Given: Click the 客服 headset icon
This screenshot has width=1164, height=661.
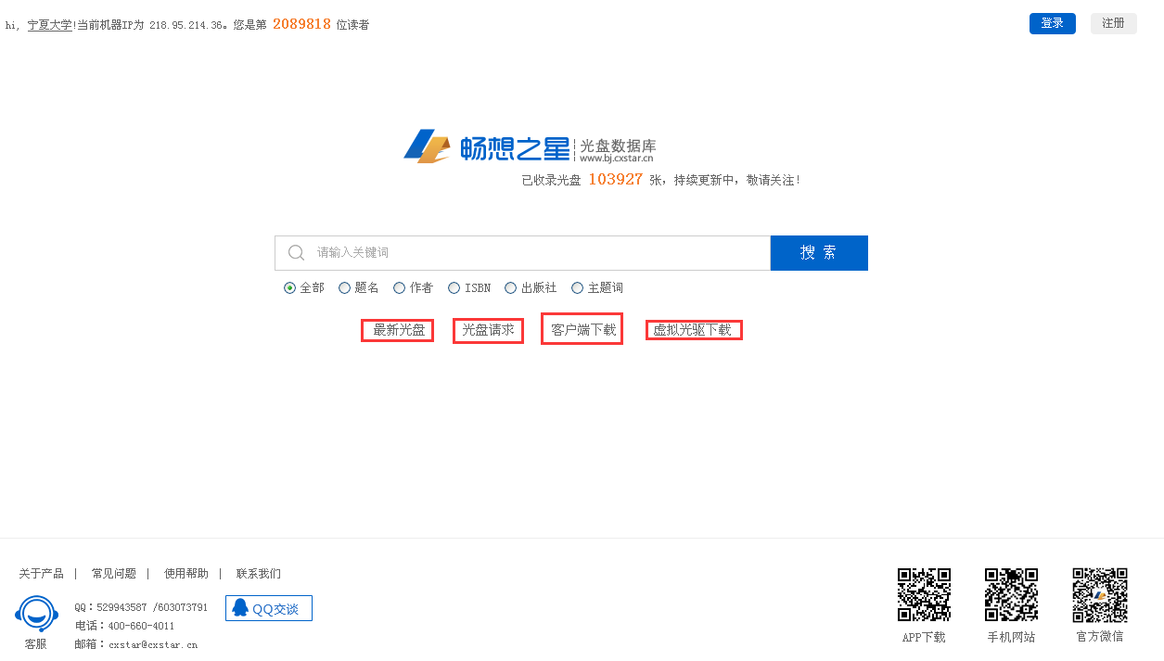Looking at the screenshot, I should 36,614.
